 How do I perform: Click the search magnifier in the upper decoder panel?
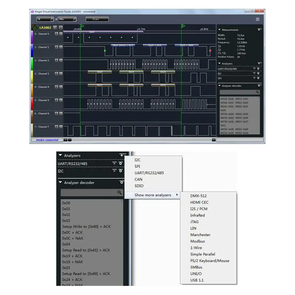(x=257, y=92)
